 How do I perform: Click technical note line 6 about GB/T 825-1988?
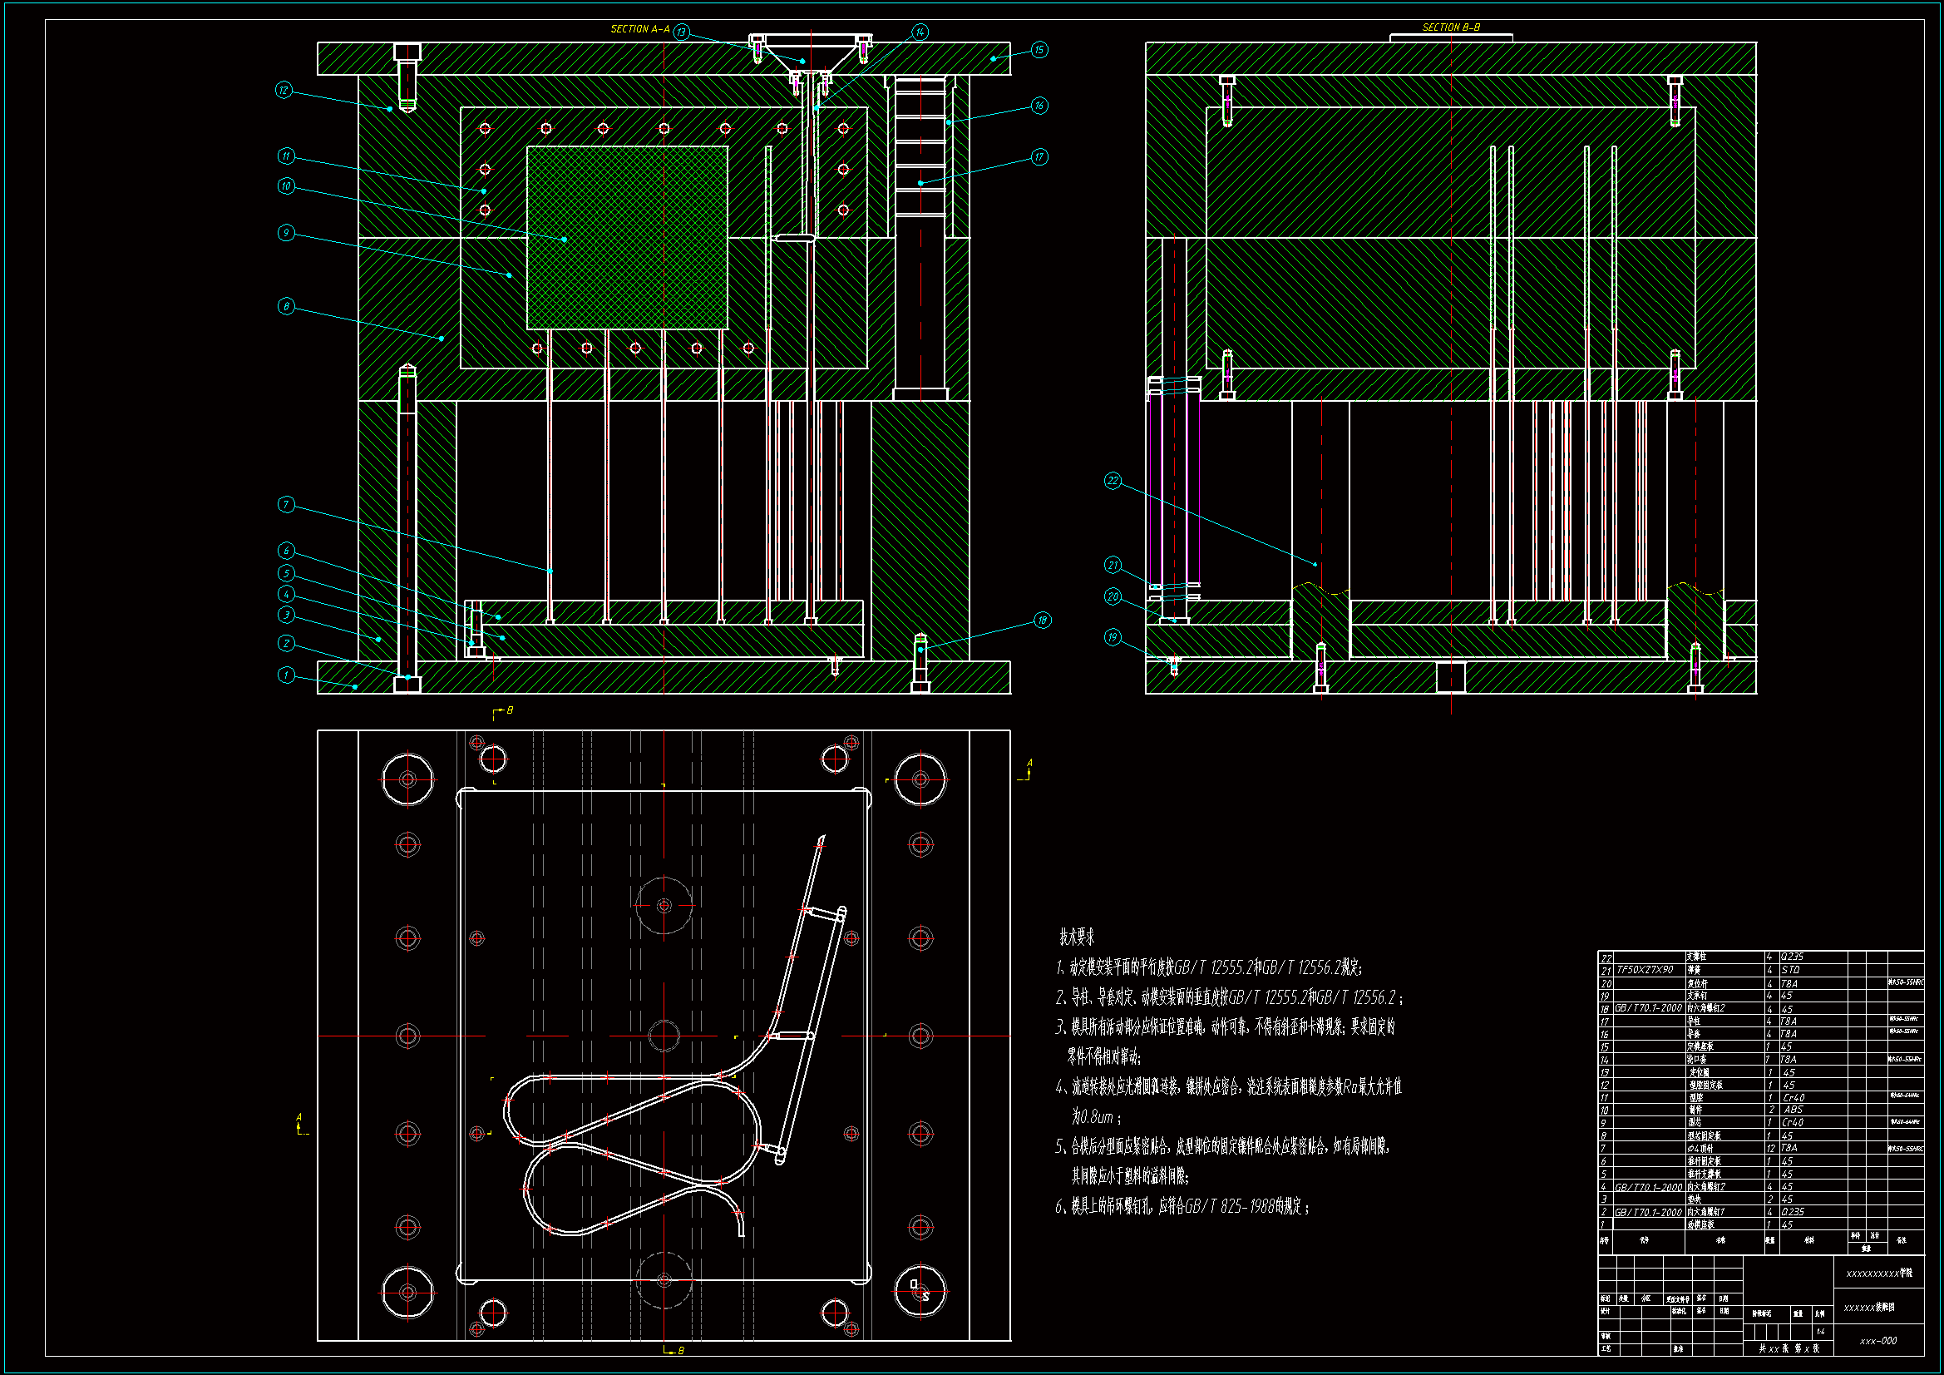click(x=1182, y=1206)
